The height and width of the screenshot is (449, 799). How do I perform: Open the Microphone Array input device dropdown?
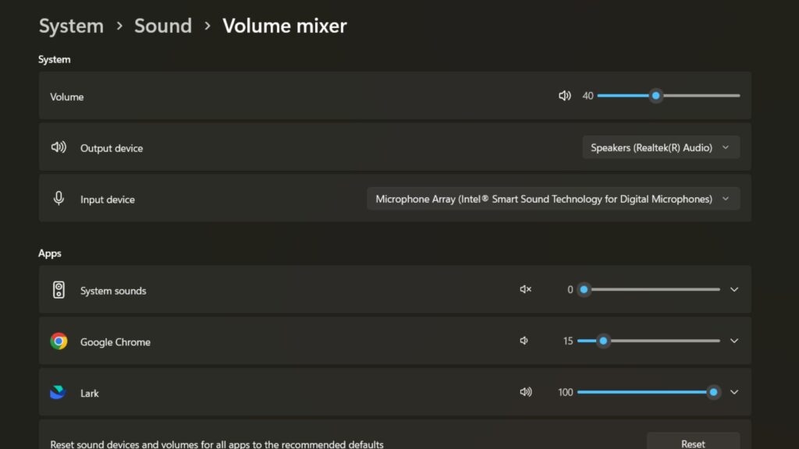[553, 198]
